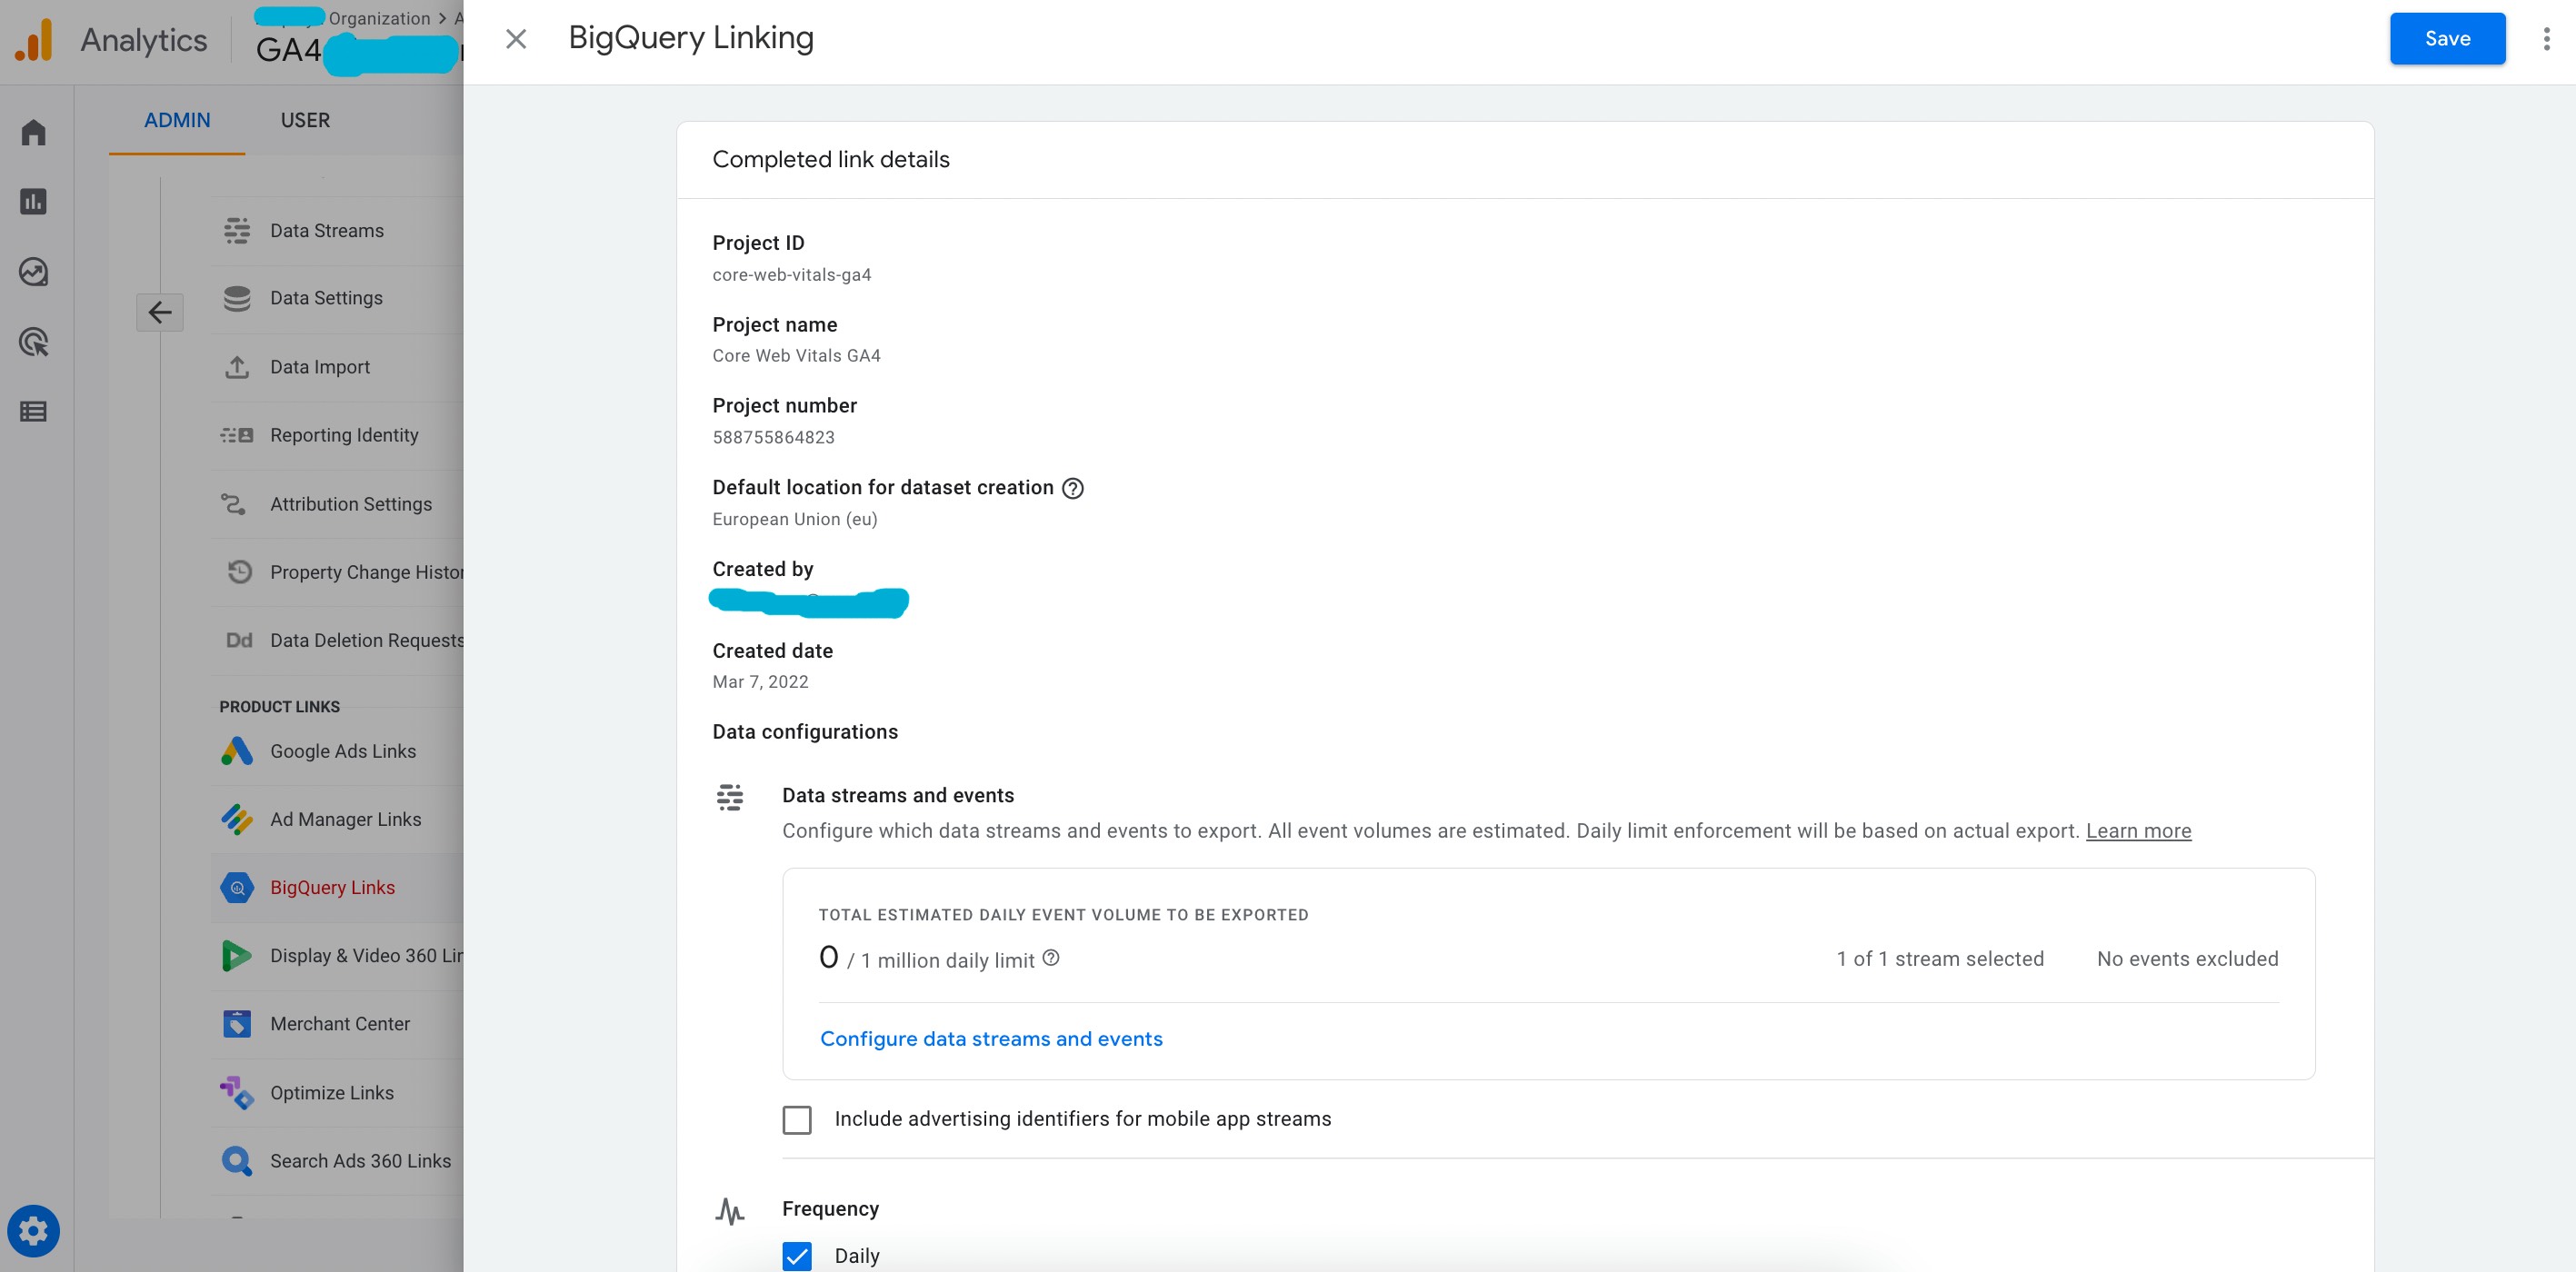Select the Home icon in the left sidebar
The image size is (2576, 1272).
[33, 132]
